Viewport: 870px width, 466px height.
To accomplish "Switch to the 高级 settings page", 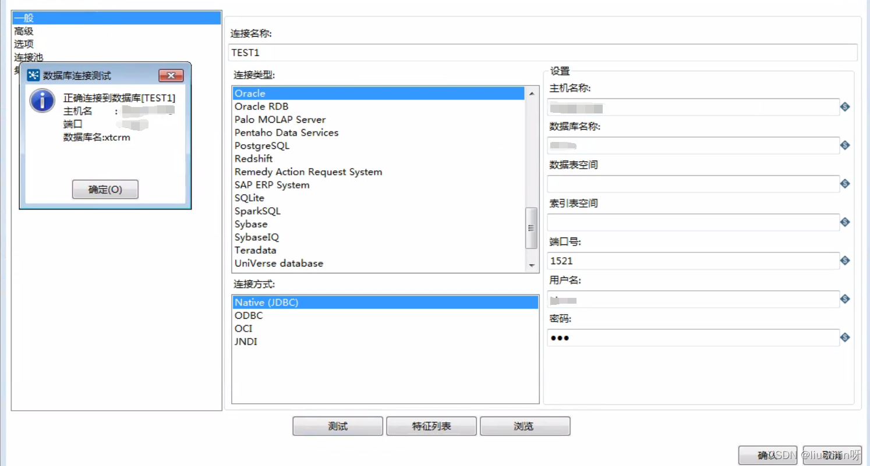I will tap(24, 31).
